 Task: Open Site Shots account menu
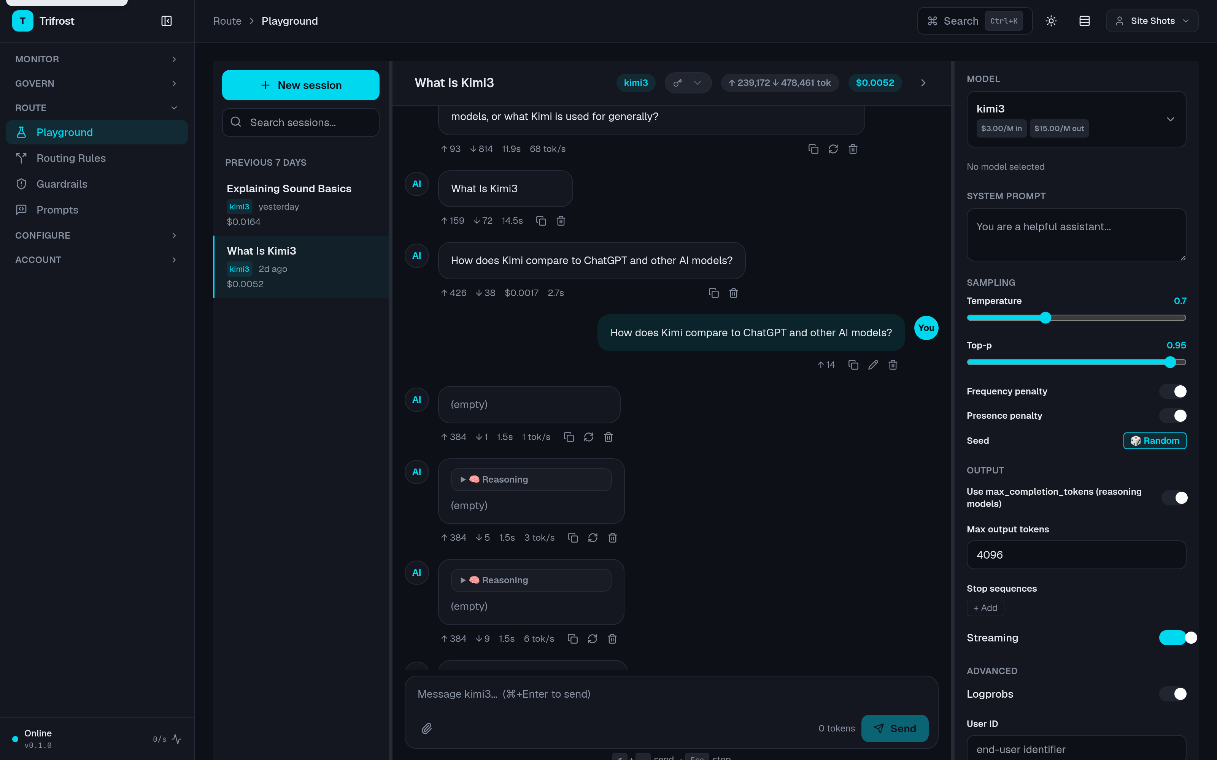pos(1152,21)
